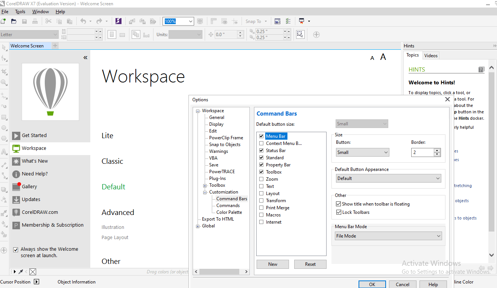Screen dimensions: 497x288
Task: Choose the Classic workspace
Action: (112, 161)
